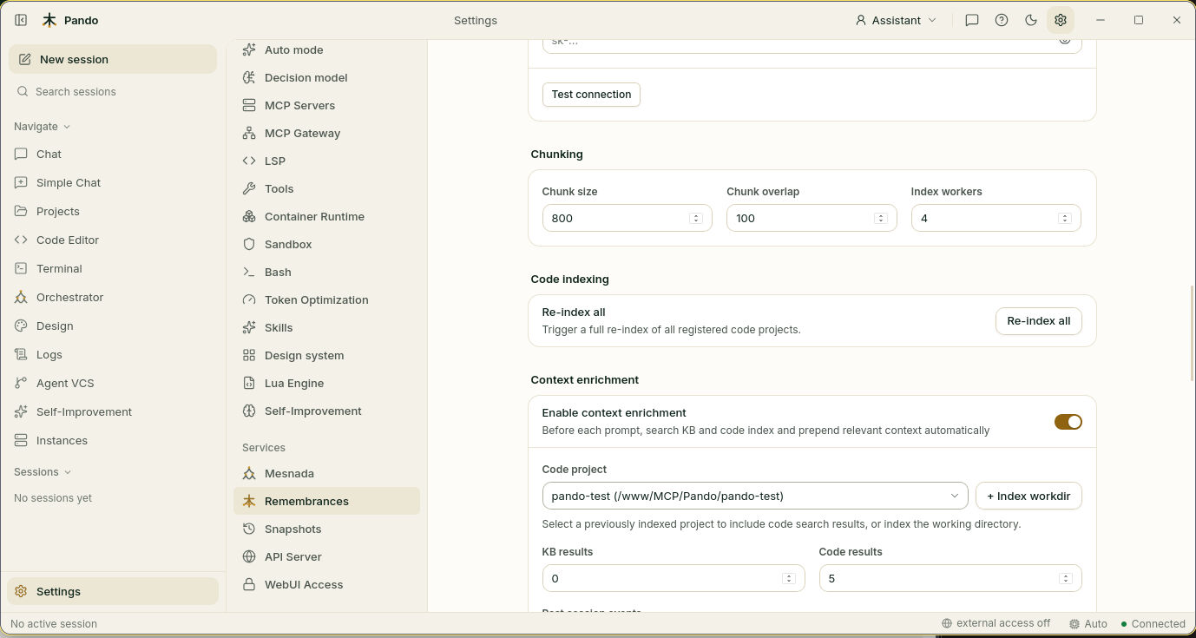This screenshot has width=1196, height=638.
Task: Open the chat bubble icon in title bar
Action: coord(972,20)
